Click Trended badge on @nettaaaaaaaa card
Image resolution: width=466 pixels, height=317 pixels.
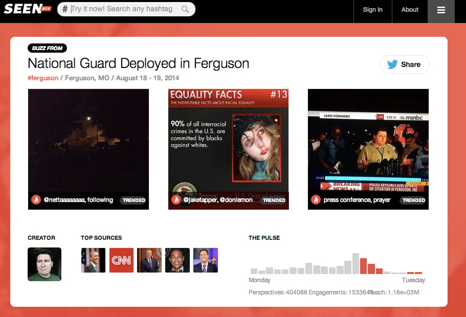pyautogui.click(x=134, y=200)
